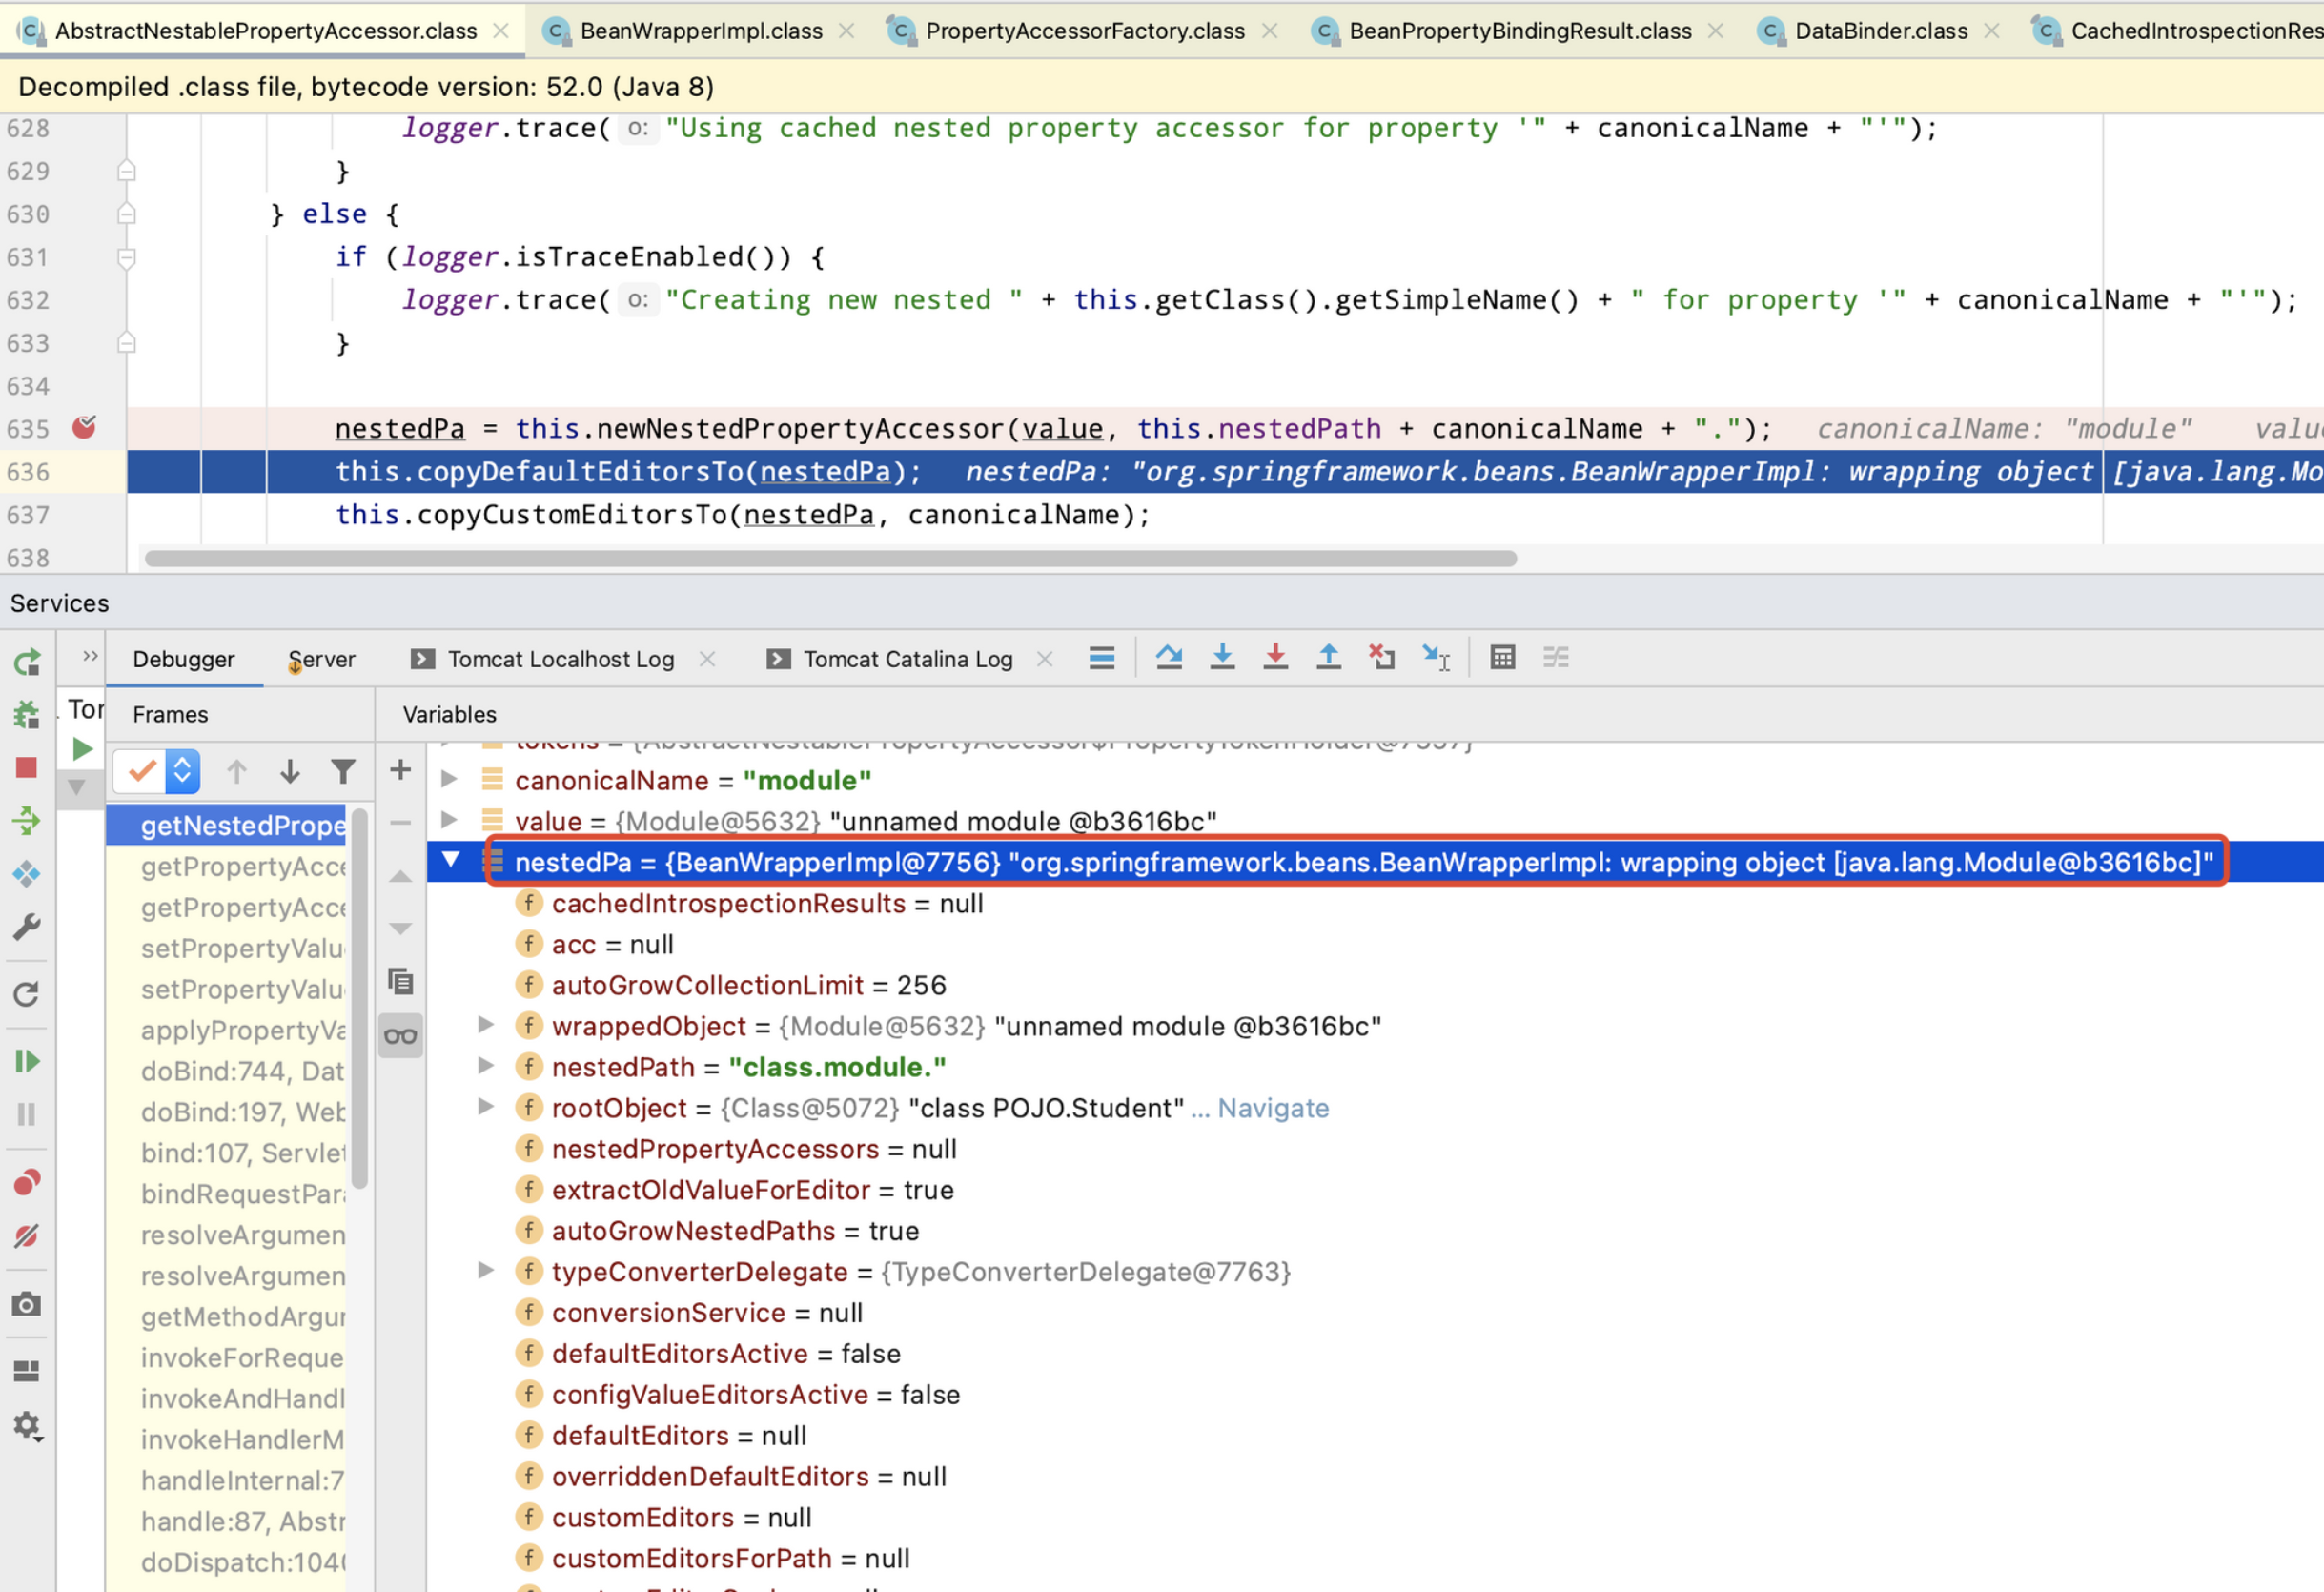Expand the value Module@5632 variable
Image resolution: width=2324 pixels, height=1592 pixels.
pyautogui.click(x=449, y=819)
